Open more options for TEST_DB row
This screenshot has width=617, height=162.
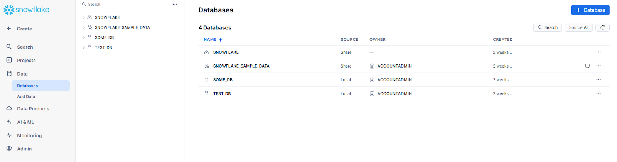[598, 93]
